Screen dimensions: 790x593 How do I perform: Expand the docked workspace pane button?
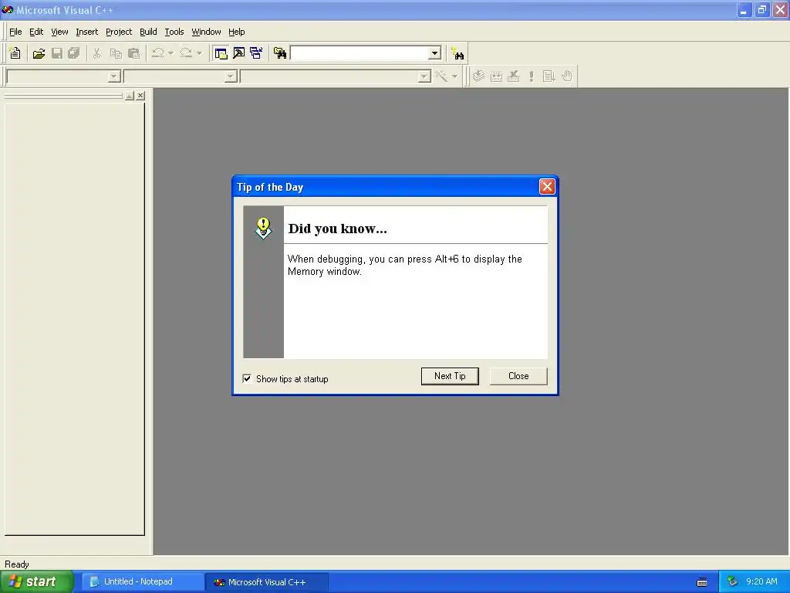(130, 96)
